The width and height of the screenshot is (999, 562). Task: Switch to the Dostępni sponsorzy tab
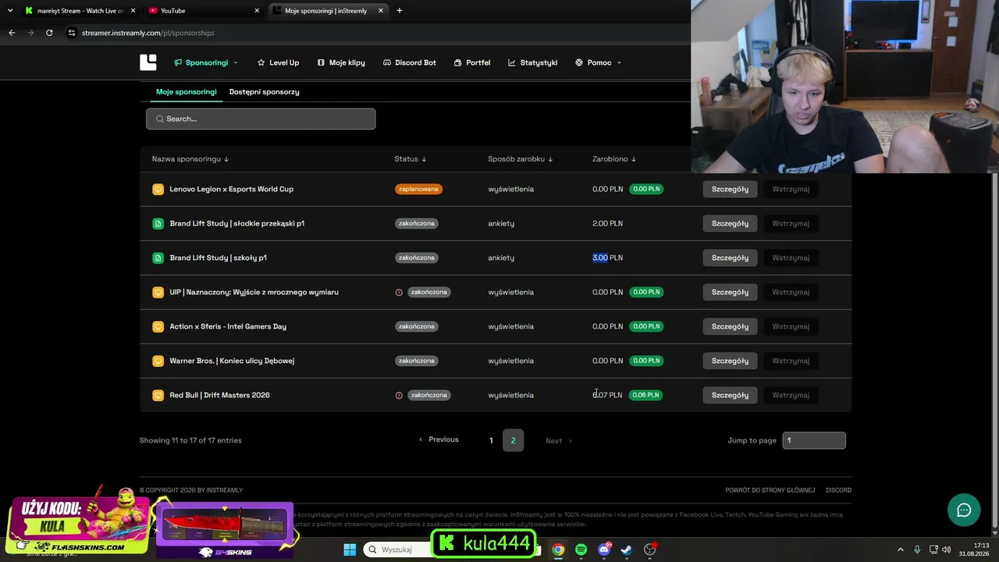[264, 91]
